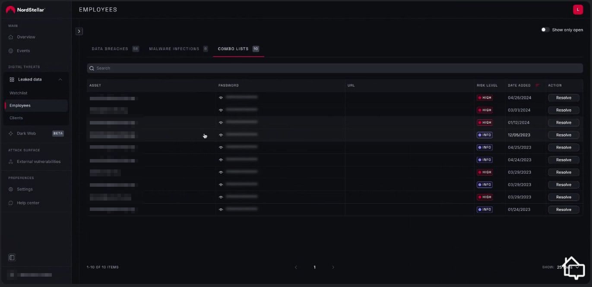592x287 pixels.
Task: Resolve the 04/25/2023 entry
Action: tap(564, 147)
